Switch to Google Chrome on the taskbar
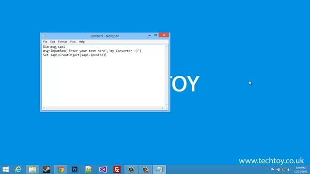310x174 pixels. (61, 170)
